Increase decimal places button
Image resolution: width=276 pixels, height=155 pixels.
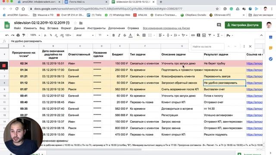62,35
